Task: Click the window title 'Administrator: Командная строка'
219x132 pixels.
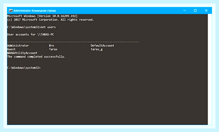Action: [35, 11]
